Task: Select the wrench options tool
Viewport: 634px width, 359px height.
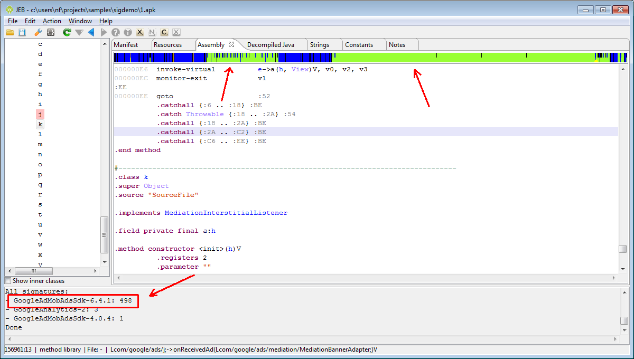Action: pyautogui.click(x=38, y=32)
